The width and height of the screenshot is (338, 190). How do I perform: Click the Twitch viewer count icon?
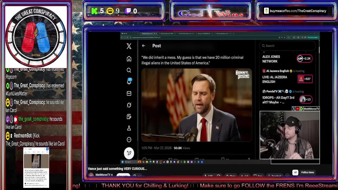tap(128, 11)
